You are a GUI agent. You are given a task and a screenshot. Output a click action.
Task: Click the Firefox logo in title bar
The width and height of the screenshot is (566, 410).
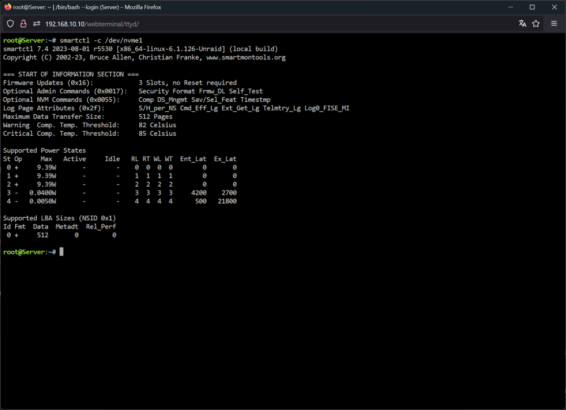coord(7,7)
